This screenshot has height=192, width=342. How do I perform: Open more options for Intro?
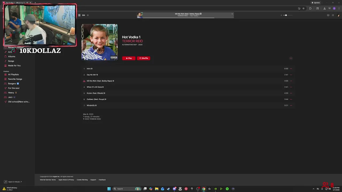tap(291, 69)
